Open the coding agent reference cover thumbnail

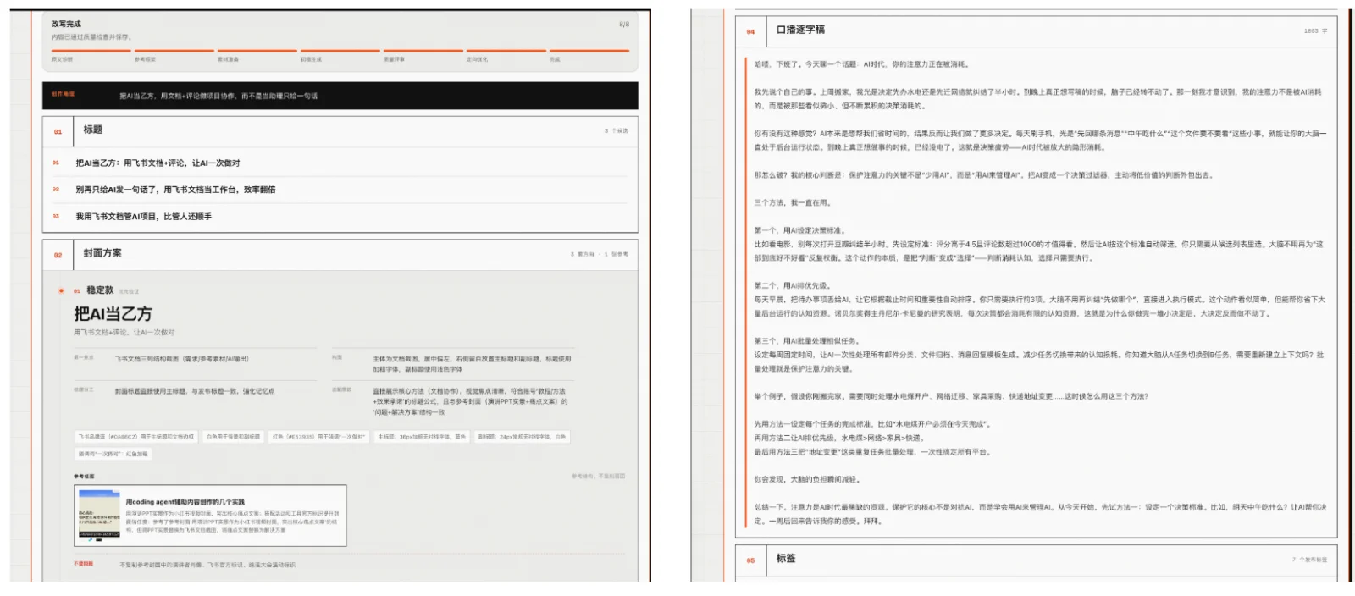click(98, 516)
